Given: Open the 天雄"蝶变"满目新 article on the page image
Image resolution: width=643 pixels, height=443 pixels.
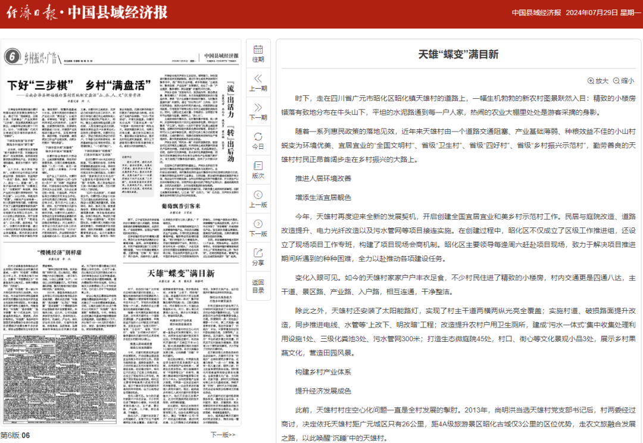Looking at the screenshot, I should point(181,273).
